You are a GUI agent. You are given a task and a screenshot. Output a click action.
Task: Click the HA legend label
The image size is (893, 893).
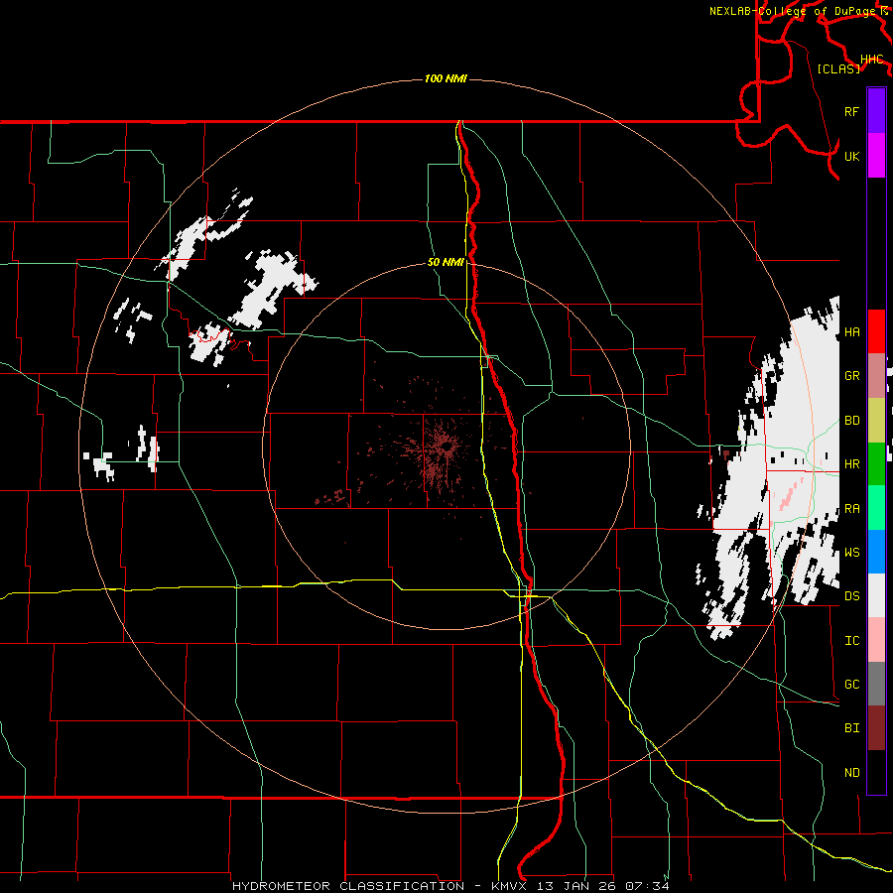tap(851, 331)
